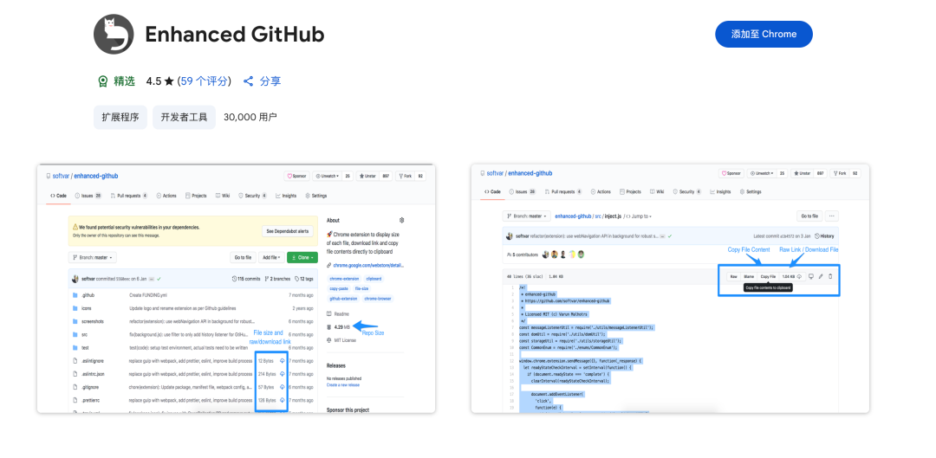Screen dimensions: 936x458
Task: Click the 分享 share link
Action: 262,81
